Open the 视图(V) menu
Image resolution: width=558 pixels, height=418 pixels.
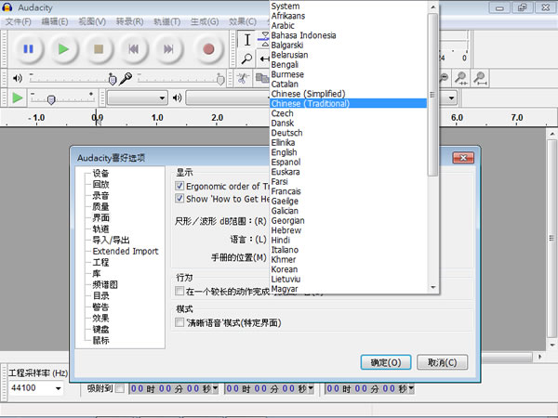pyautogui.click(x=92, y=21)
